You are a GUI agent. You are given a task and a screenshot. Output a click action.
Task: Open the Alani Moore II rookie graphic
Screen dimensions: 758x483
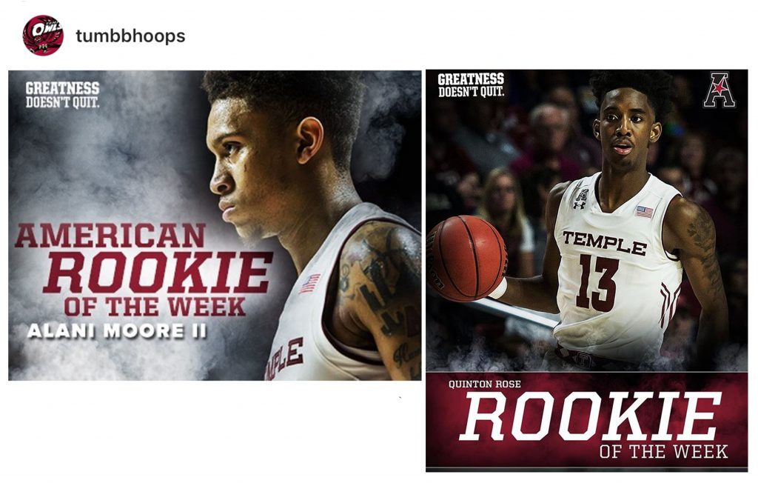(x=215, y=225)
